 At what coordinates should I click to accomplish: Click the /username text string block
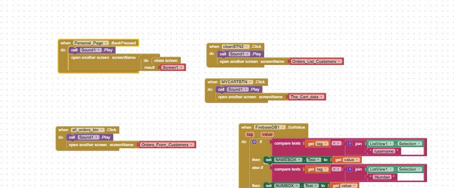tap(383, 151)
